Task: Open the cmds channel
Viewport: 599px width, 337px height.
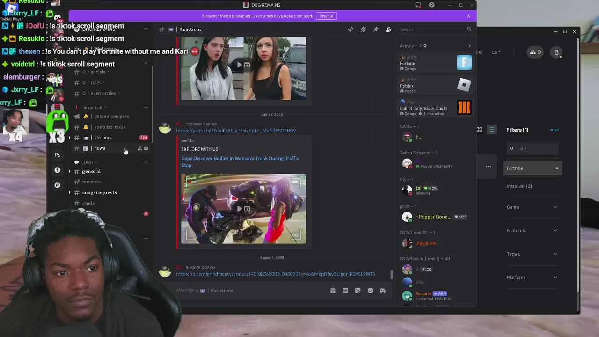Action: coord(88,203)
